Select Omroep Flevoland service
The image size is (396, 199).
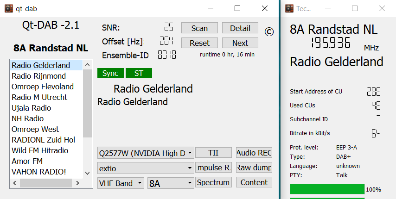click(x=46, y=87)
